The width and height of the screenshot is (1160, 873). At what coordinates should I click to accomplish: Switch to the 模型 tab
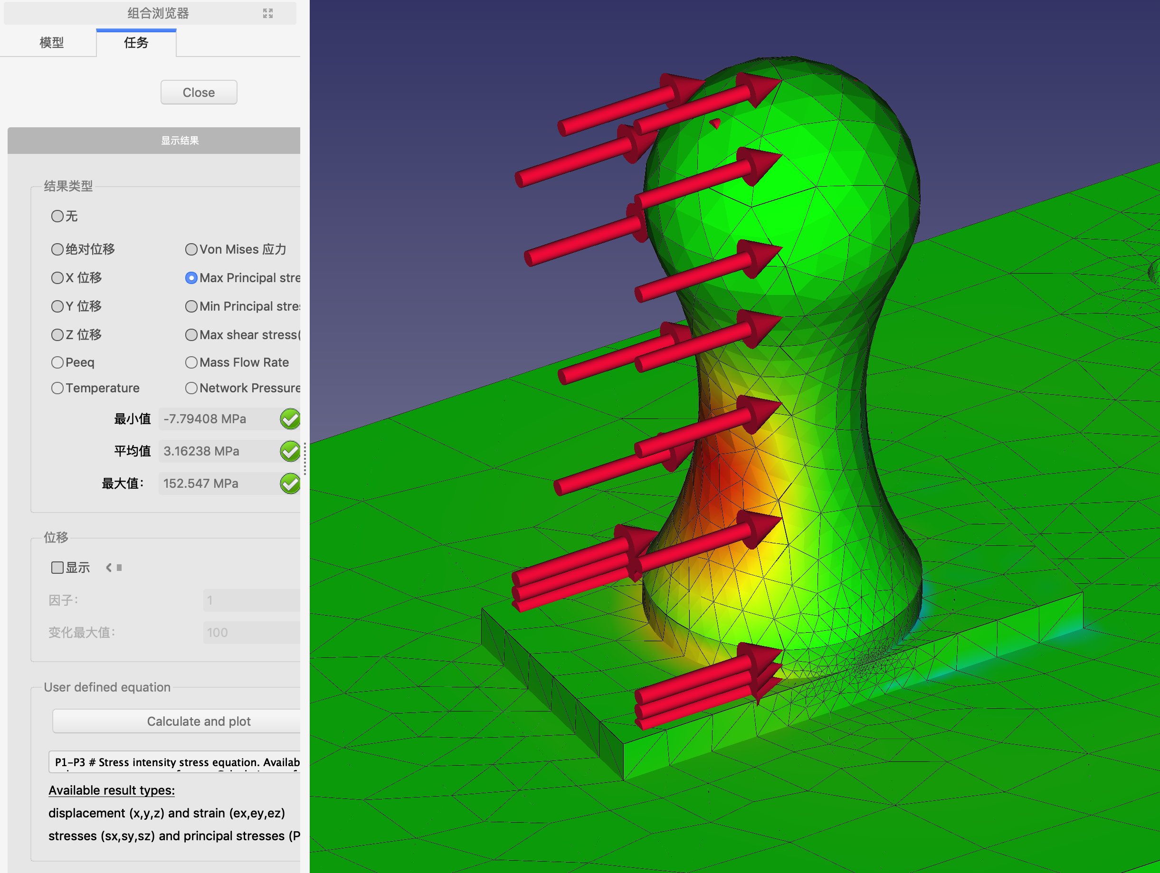point(51,42)
